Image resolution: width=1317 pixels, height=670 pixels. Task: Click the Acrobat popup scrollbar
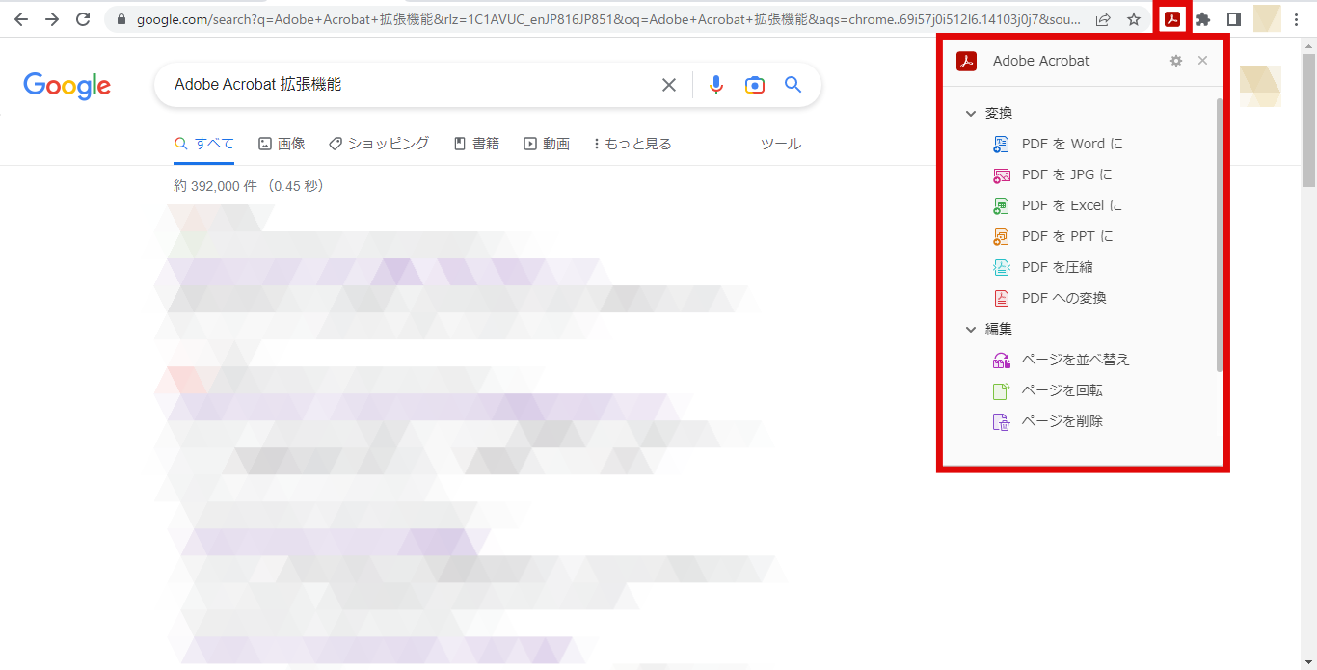[x=1219, y=235]
